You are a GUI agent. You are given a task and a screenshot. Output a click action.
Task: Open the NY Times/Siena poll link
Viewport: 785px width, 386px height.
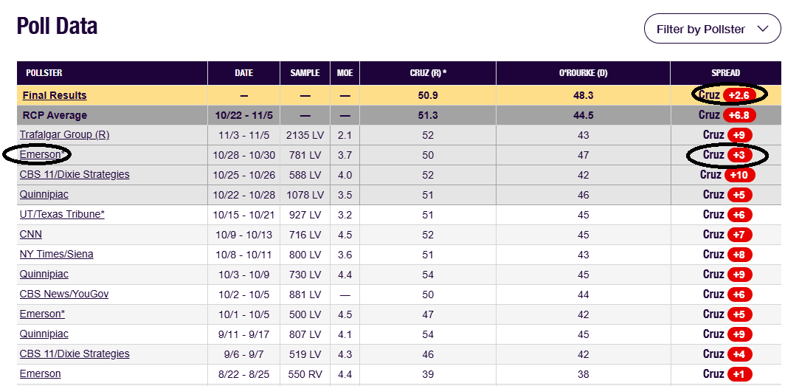[x=57, y=254]
